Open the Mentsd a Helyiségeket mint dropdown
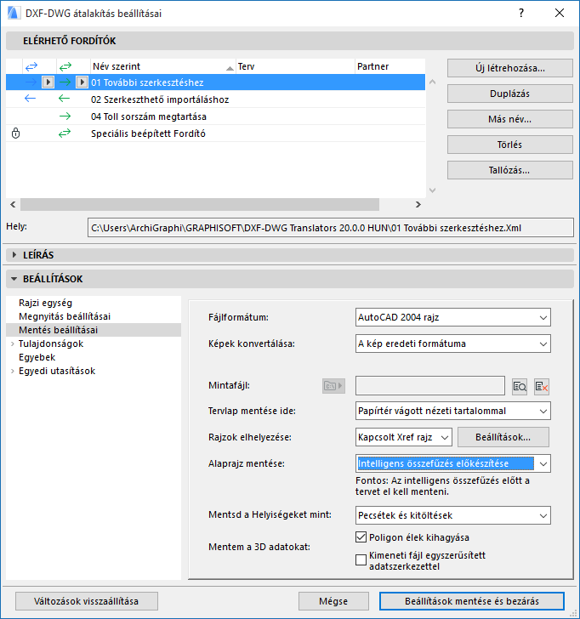The width and height of the screenshot is (580, 619). tap(453, 515)
